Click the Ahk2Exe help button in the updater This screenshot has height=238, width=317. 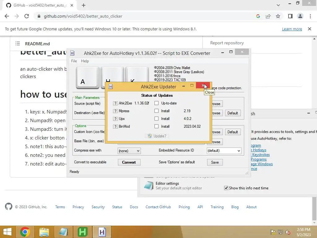[115, 104]
